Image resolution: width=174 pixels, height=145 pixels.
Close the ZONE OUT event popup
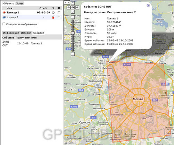click(148, 5)
